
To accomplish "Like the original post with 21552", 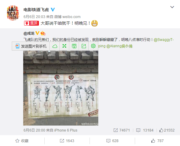I will click(x=167, y=130).
